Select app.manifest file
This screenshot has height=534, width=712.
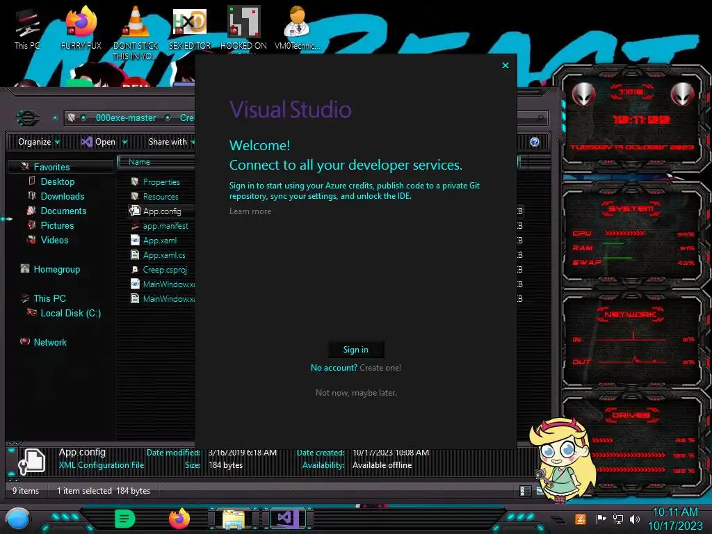click(x=165, y=226)
